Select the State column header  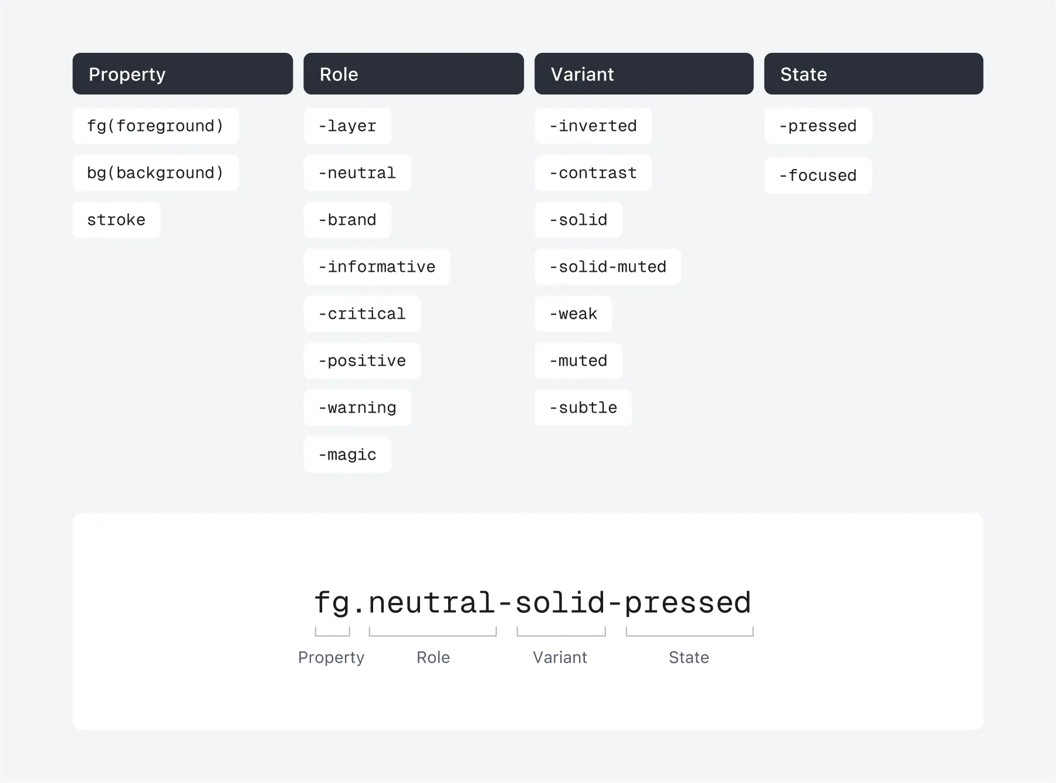(873, 74)
